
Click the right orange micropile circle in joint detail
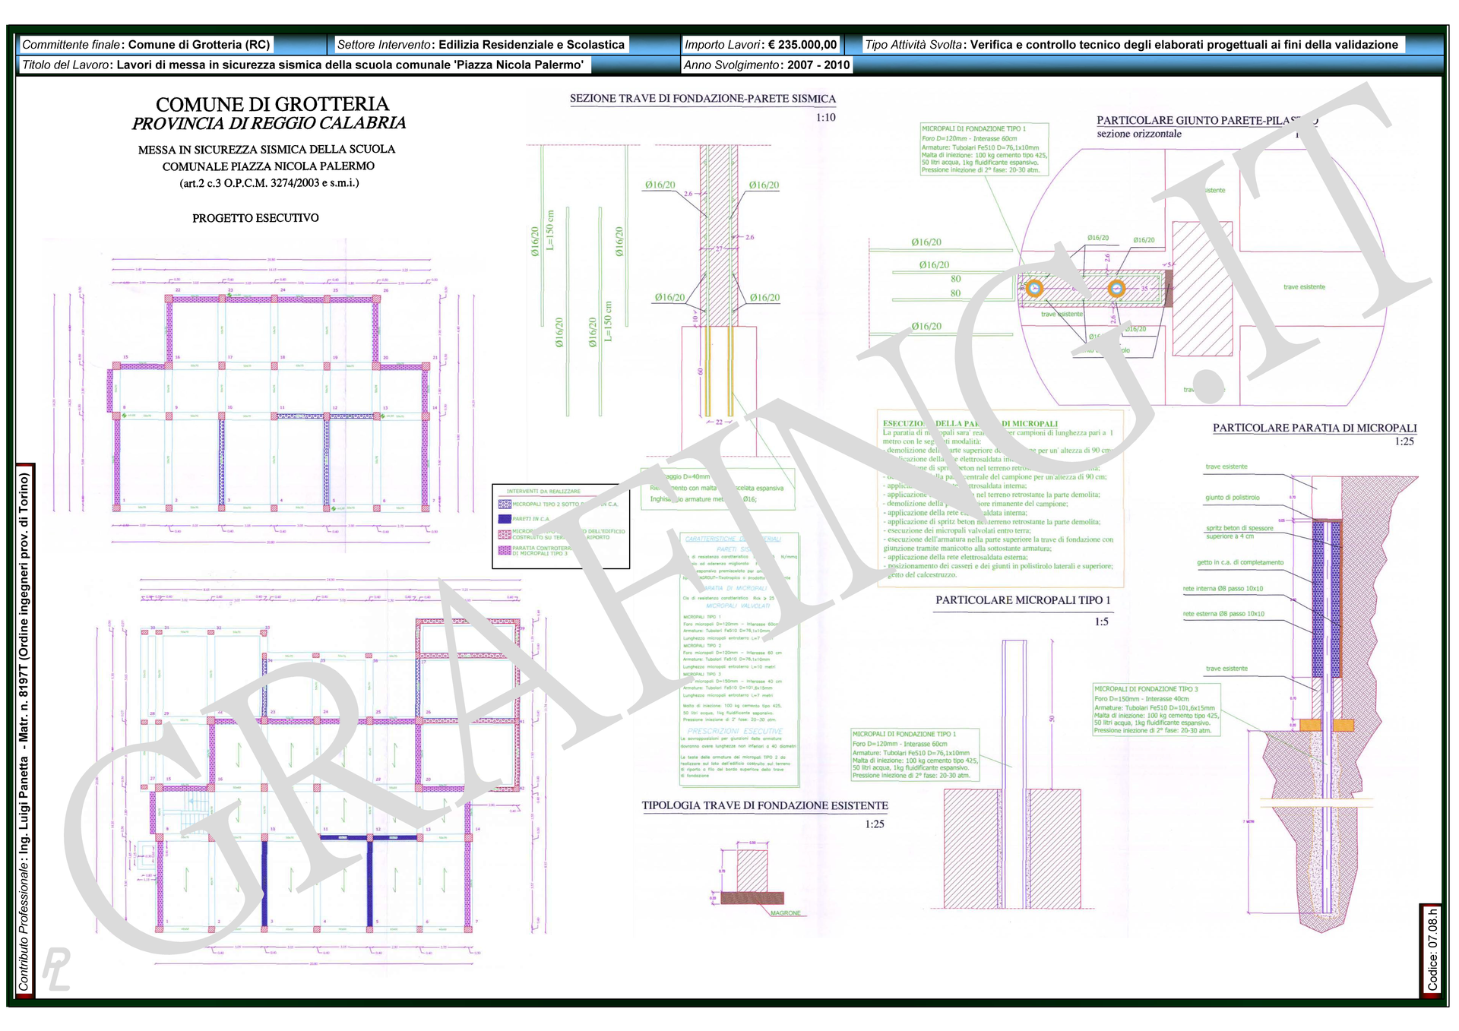click(x=1116, y=289)
